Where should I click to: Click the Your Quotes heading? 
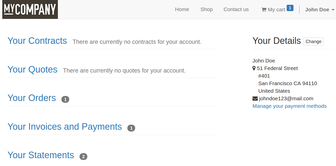tap(32, 70)
